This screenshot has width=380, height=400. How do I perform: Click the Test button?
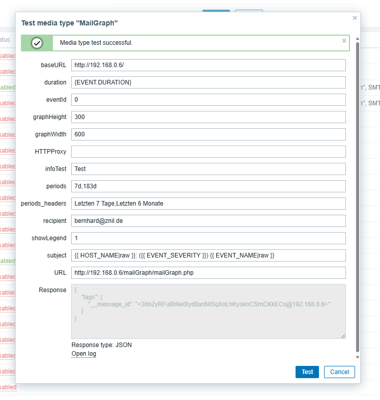pyautogui.click(x=307, y=372)
